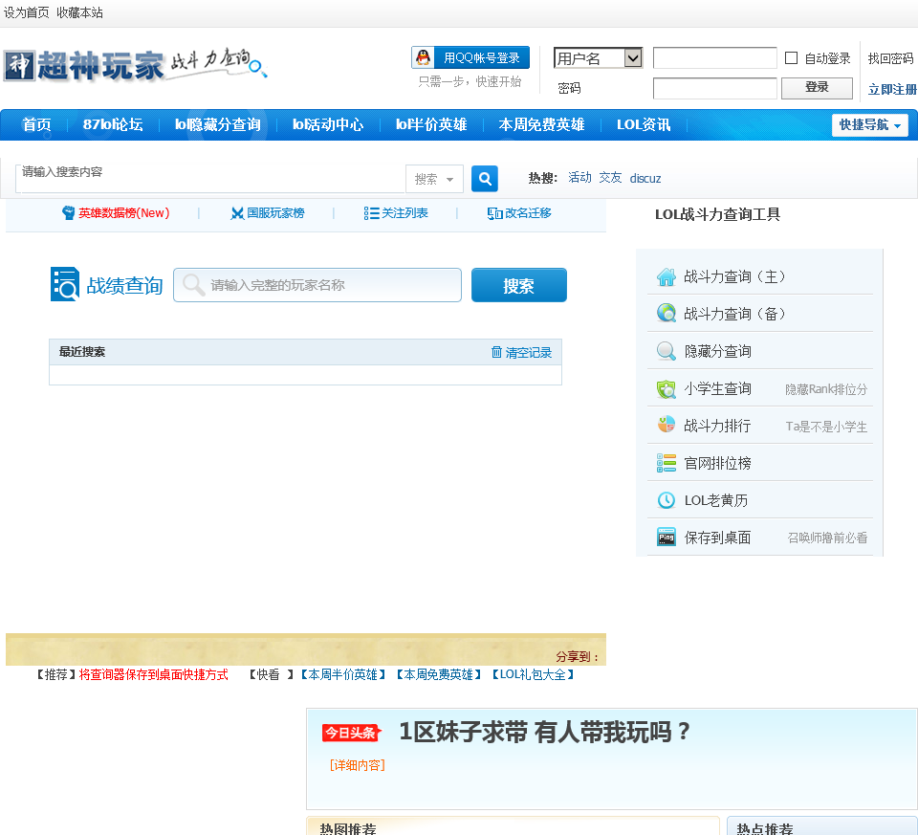Screen dimensions: 918x835
Task: Click the pie chart icon for 战斗力排行
Action: [667, 425]
